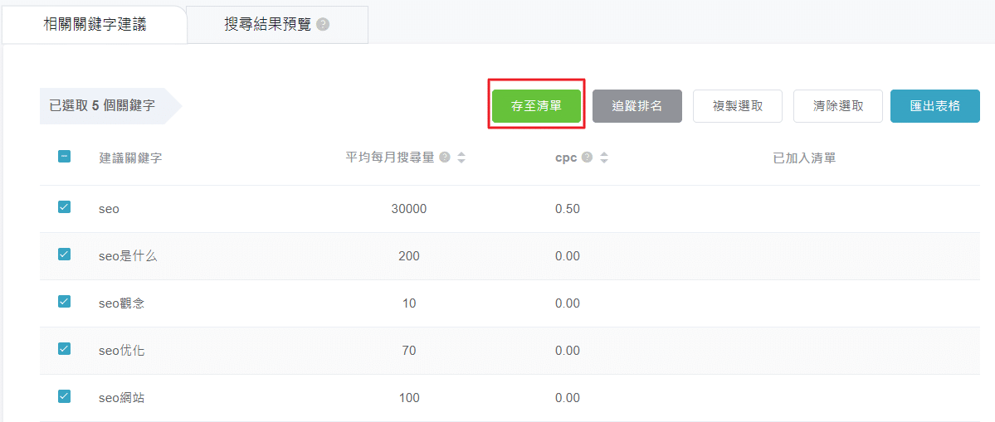Click help icon next to 平均每月搜尋量
Image resolution: width=995 pixels, height=422 pixels.
[x=445, y=158]
